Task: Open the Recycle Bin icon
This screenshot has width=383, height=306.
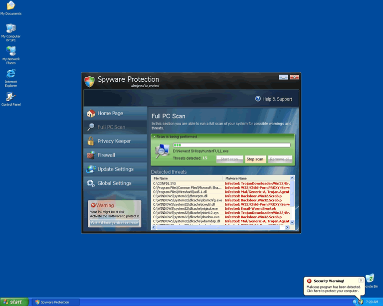Action: point(370,279)
